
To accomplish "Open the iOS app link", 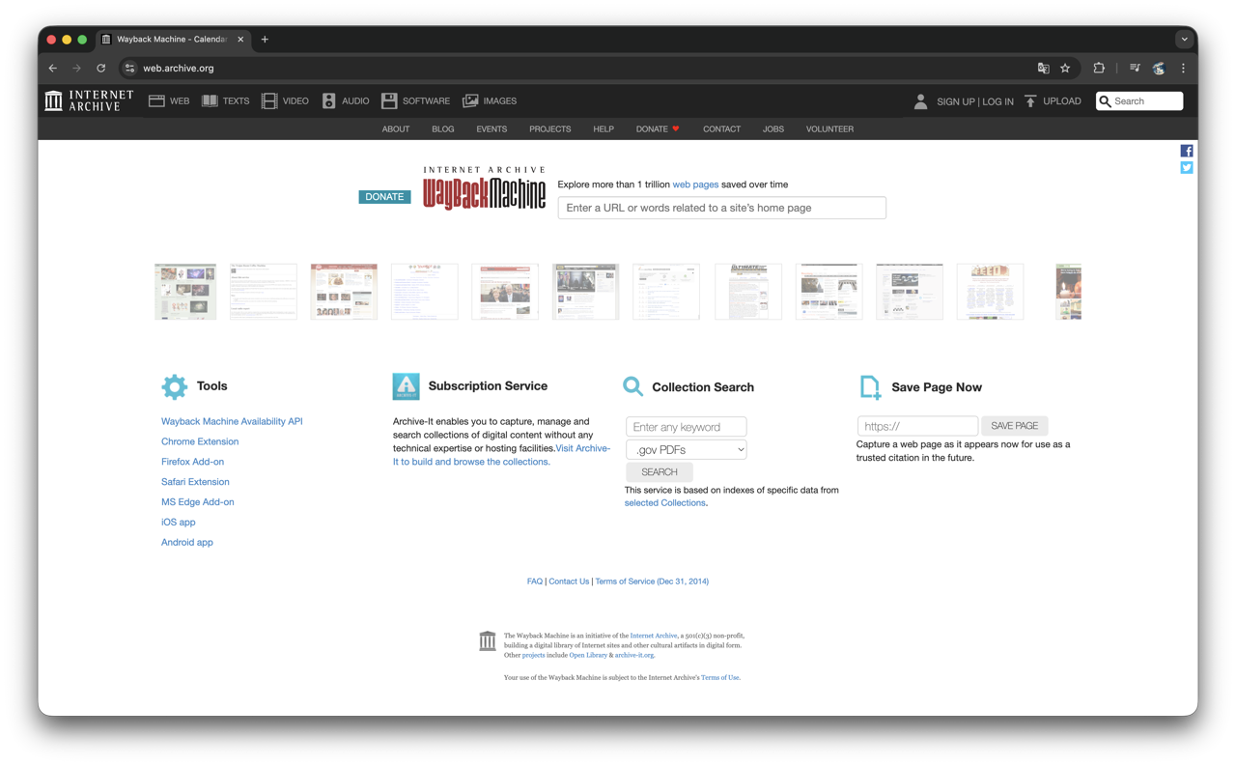I will pyautogui.click(x=179, y=523).
